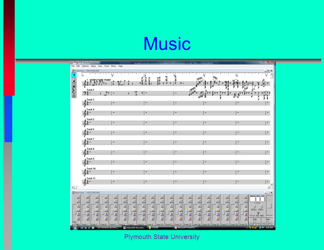324x250 pixels.
Task: Launch Internet Explorer from quick launch
Action: tap(89, 228)
